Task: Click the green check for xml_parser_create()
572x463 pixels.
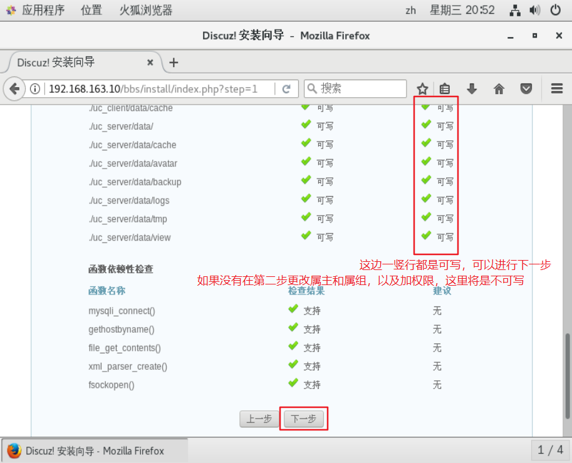Action: coord(293,365)
